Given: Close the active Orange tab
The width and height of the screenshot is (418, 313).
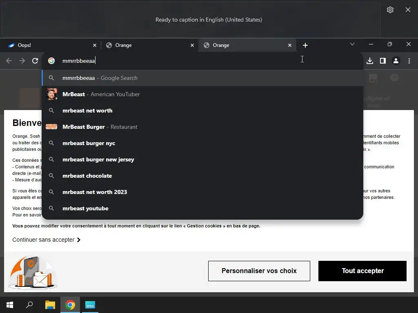Looking at the screenshot, I should [x=290, y=45].
